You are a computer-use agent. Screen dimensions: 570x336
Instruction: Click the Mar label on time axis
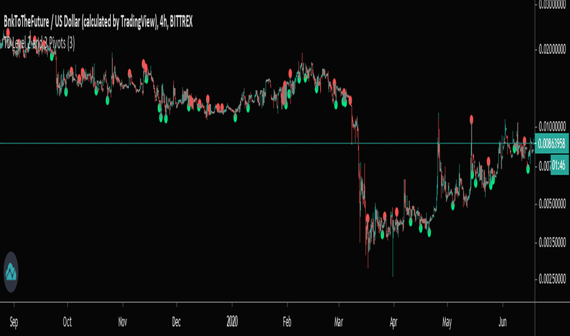click(x=338, y=322)
